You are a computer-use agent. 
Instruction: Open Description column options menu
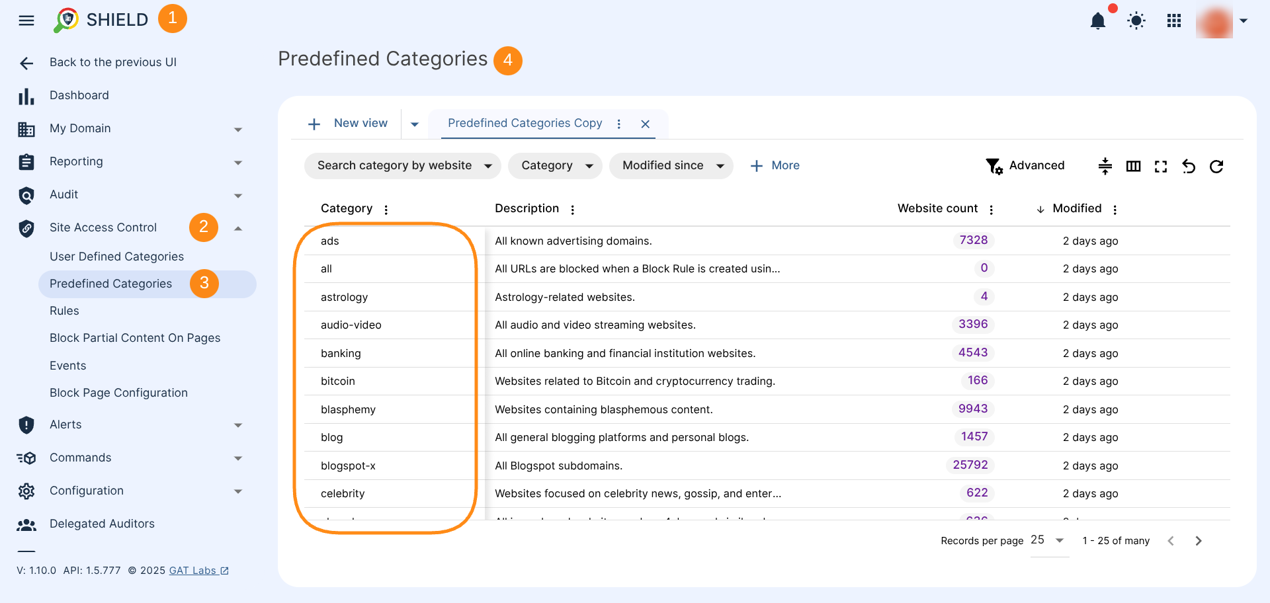point(573,210)
